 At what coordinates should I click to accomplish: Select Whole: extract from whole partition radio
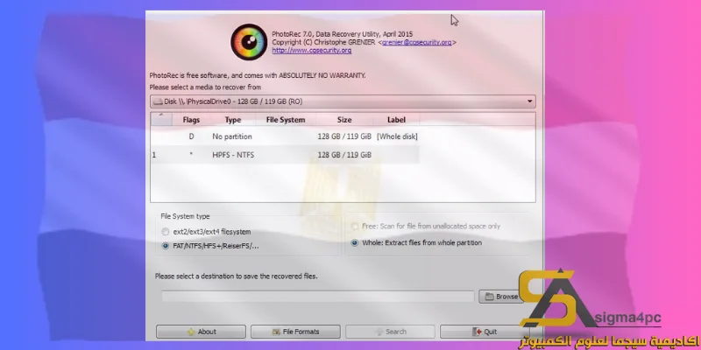point(355,243)
